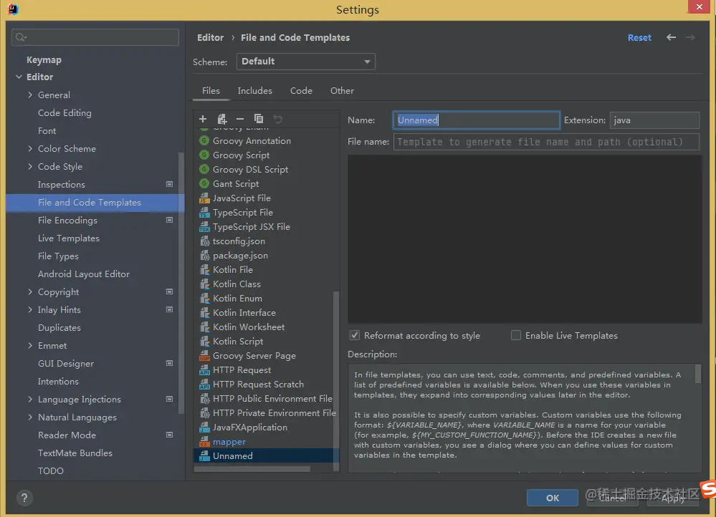Click the Gant Script template icon

click(x=204, y=183)
